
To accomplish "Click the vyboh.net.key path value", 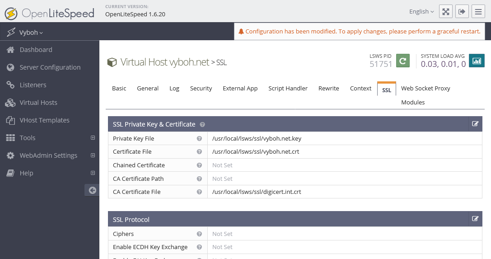I will point(257,138).
